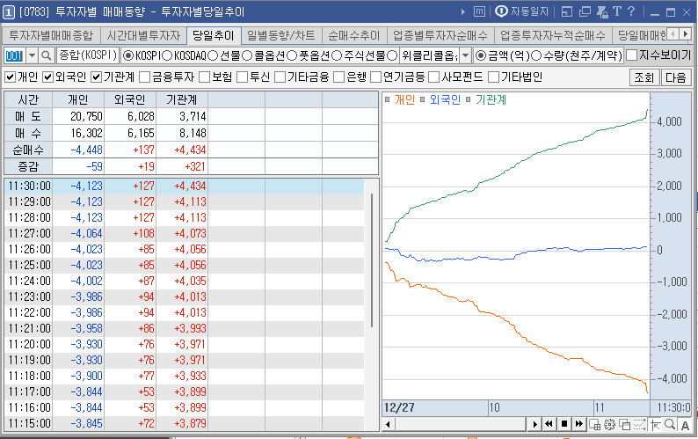Click the chart stop square button
The image size is (698, 439).
point(564,424)
